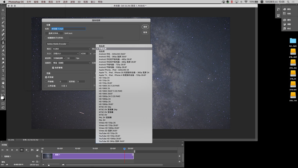Open the field order preset dropdown
Viewport: 298px width, 168px height.
71,63
